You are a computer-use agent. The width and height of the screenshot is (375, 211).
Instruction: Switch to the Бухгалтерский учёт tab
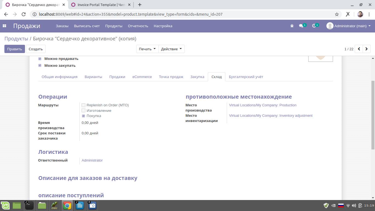pos(246,77)
